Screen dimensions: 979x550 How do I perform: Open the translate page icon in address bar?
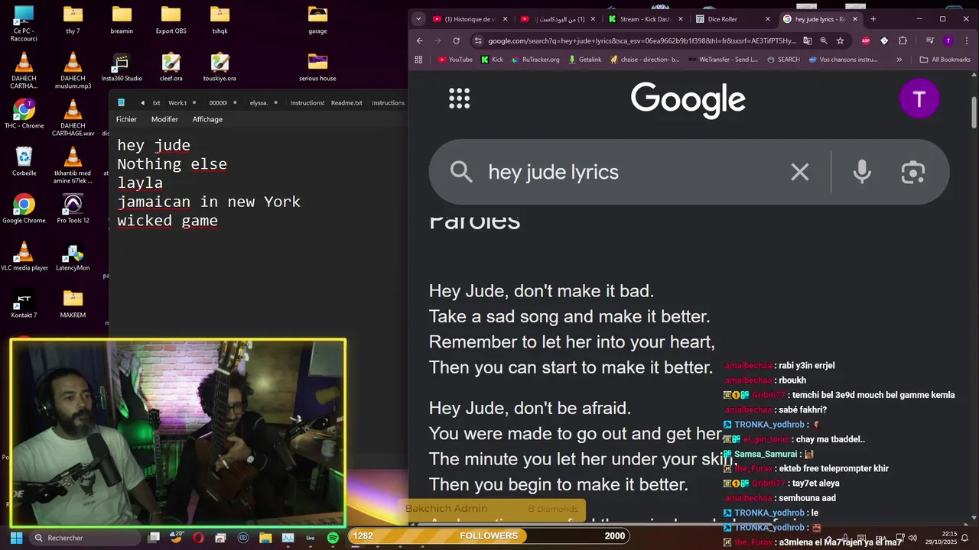point(808,40)
